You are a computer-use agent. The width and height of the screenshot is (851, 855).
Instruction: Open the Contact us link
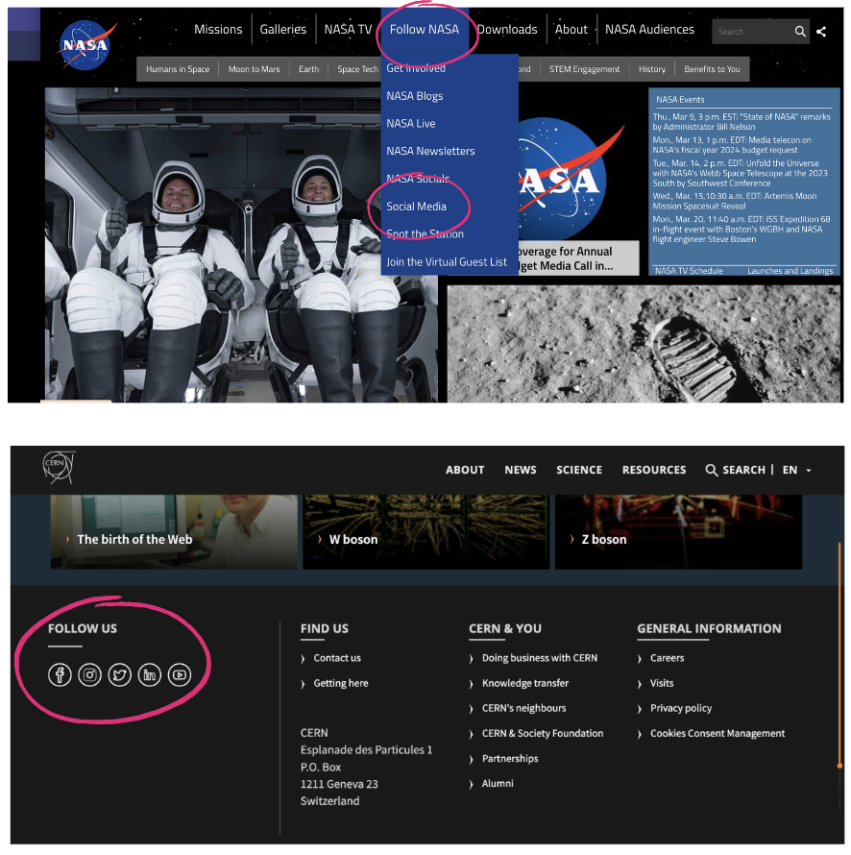tap(337, 658)
